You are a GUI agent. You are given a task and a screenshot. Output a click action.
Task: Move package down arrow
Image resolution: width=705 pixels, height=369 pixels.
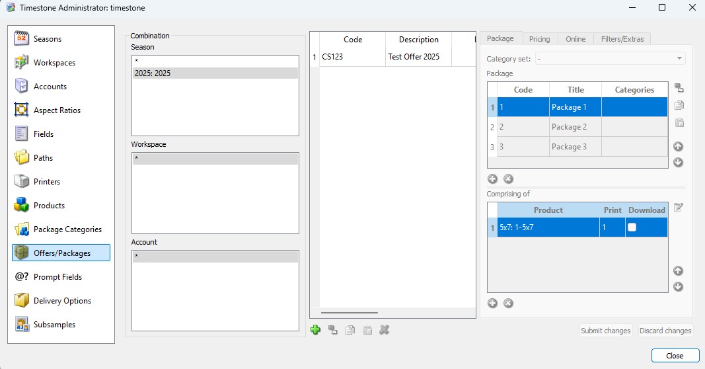click(x=678, y=163)
